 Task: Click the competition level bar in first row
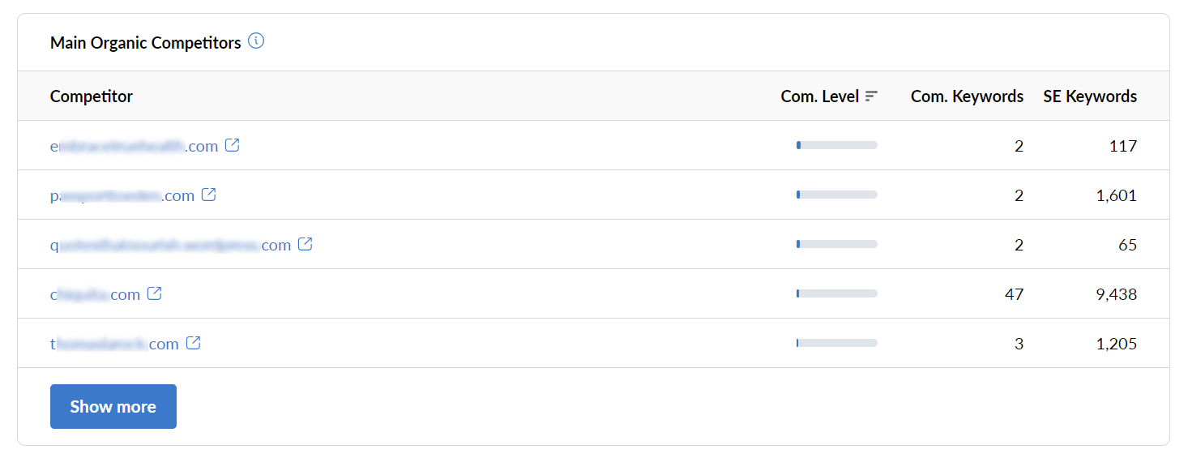click(x=837, y=145)
